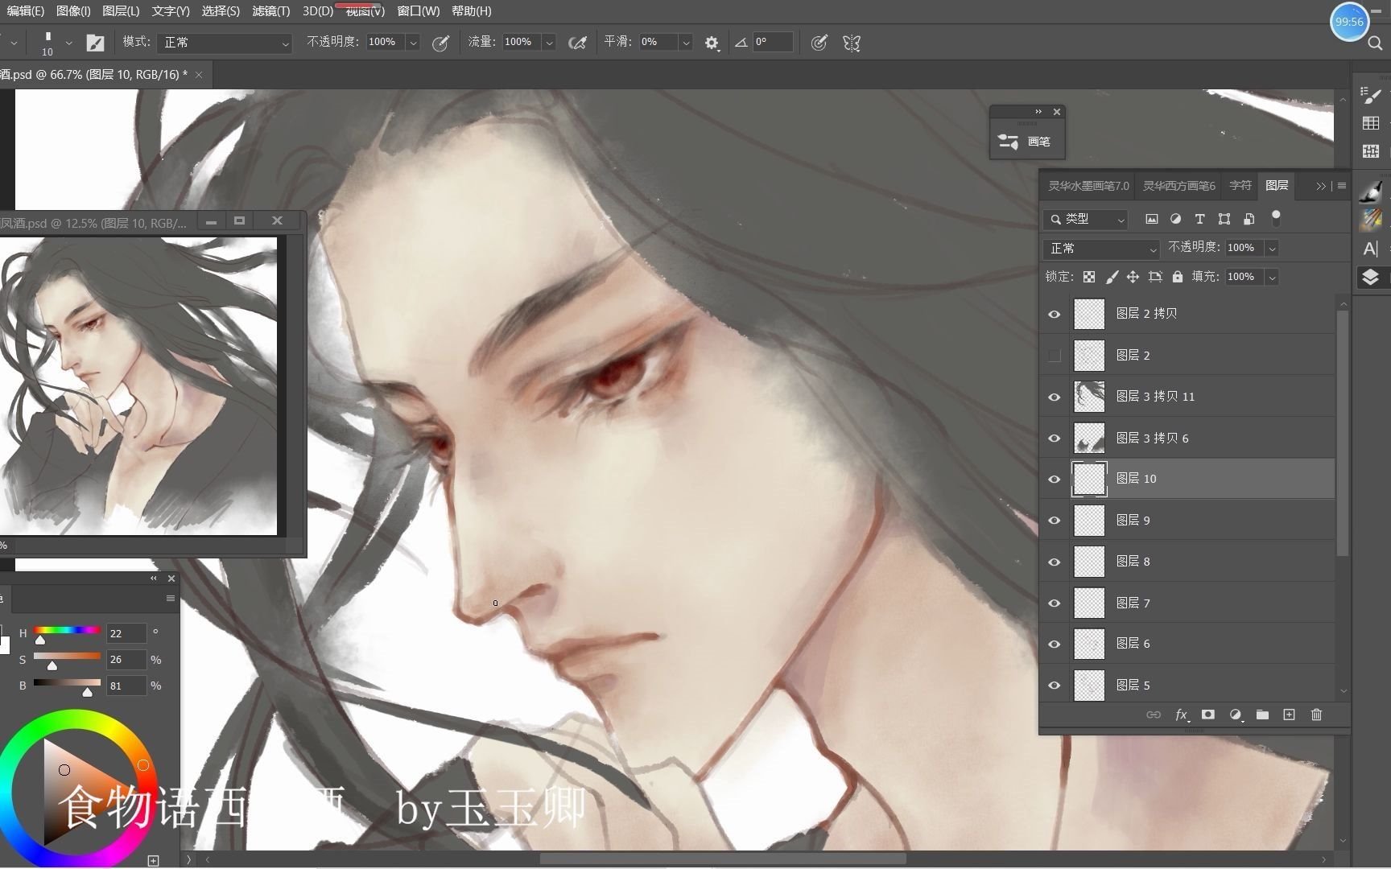
Task: Toggle pressure for opacity icon
Action: 440,43
